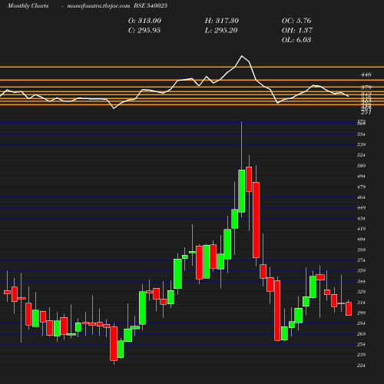This screenshot has width=384, height=384.
Task: Click the 299 price axis label
Action: tap(361, 313)
